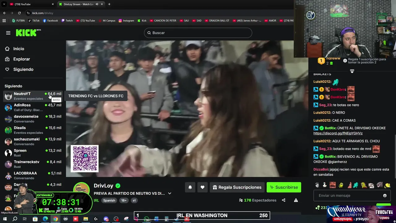Click the DrivLoy channel avatar
The width and height of the screenshot is (396, 223).
coord(81,189)
